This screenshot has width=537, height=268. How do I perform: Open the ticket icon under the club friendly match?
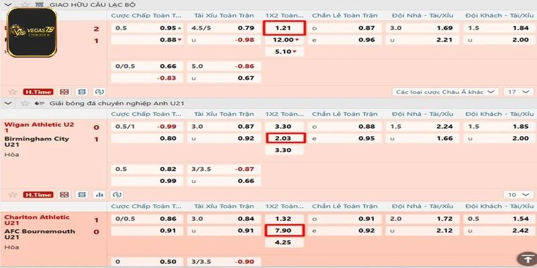[82, 92]
